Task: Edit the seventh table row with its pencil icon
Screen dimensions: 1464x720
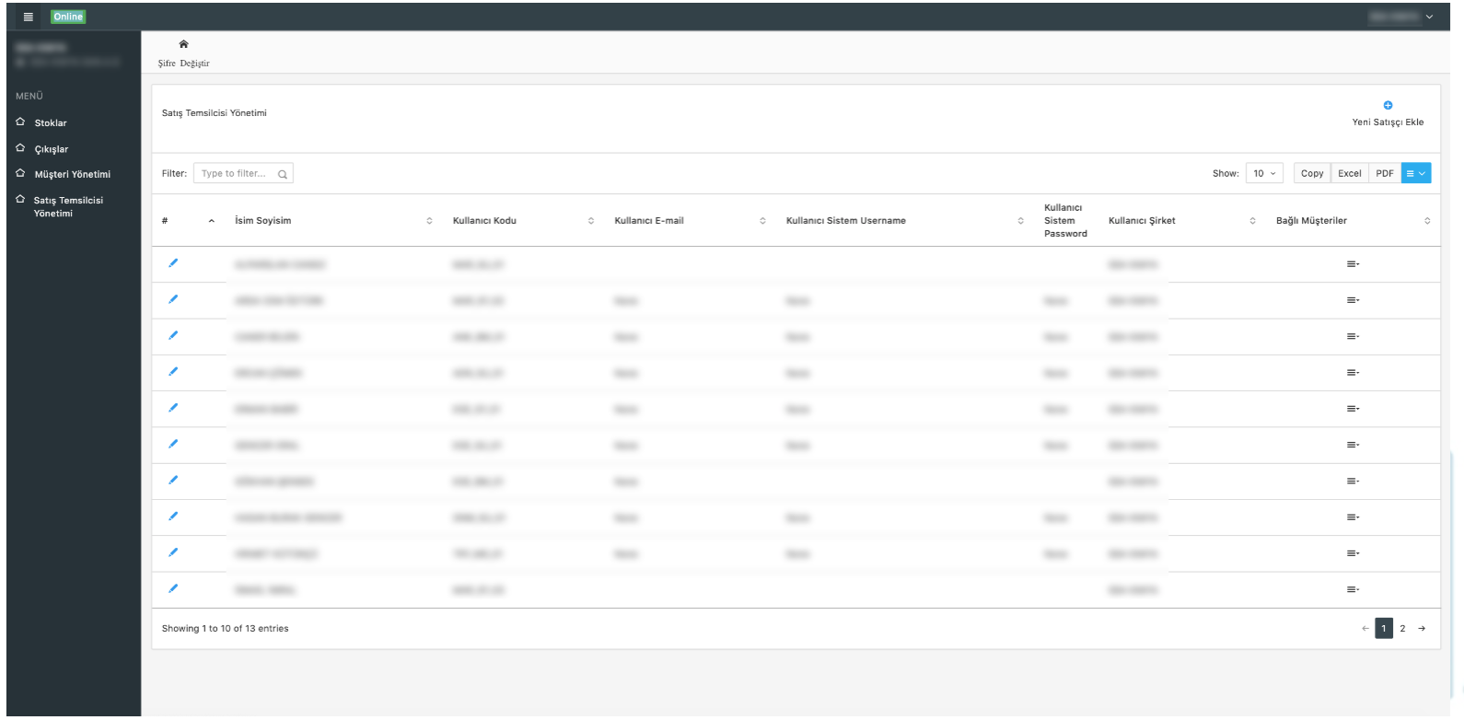Action: (173, 480)
